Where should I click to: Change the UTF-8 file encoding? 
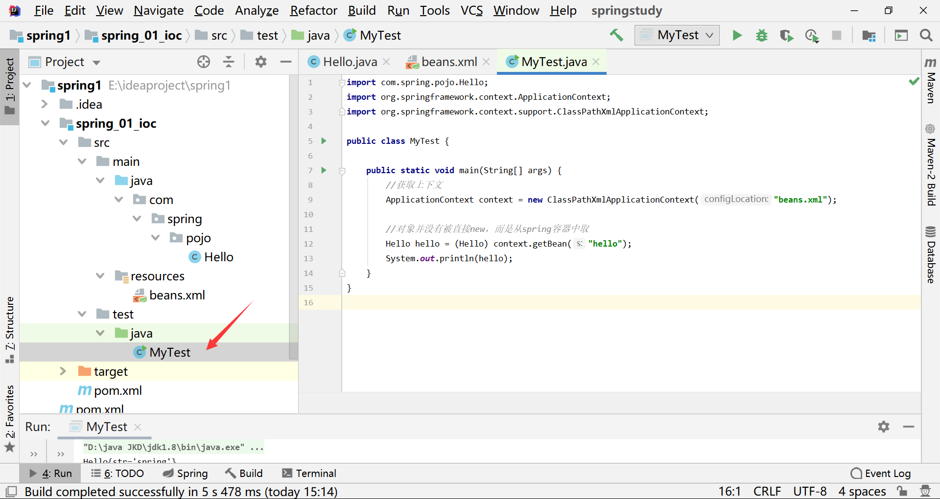pos(810,491)
